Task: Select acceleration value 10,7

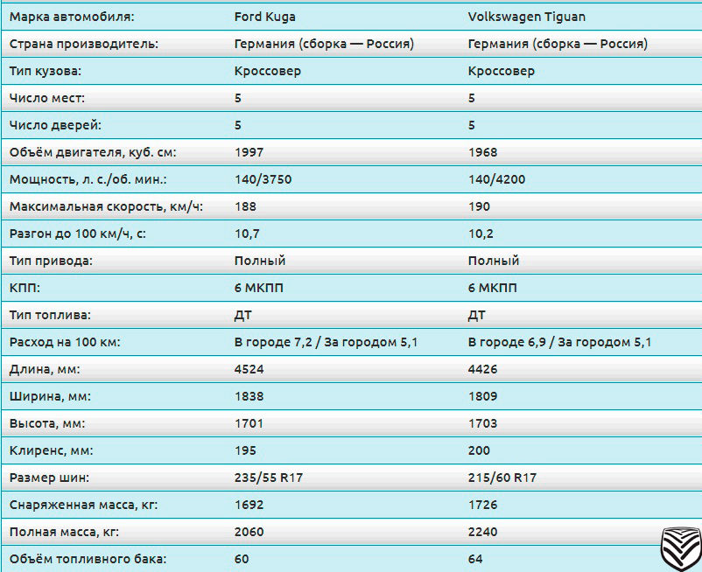Action: coord(247,234)
